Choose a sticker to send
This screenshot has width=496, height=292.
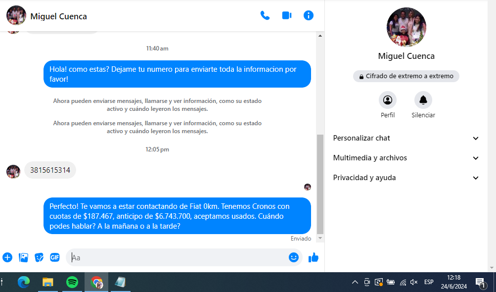(39, 257)
